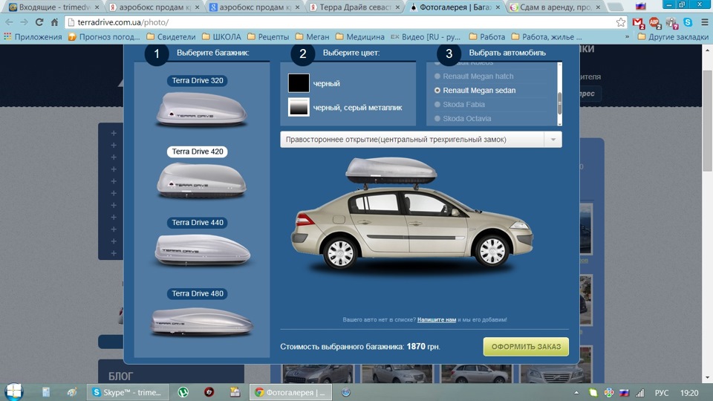
Task: Open the Adblock Plus extension
Action: (x=655, y=22)
